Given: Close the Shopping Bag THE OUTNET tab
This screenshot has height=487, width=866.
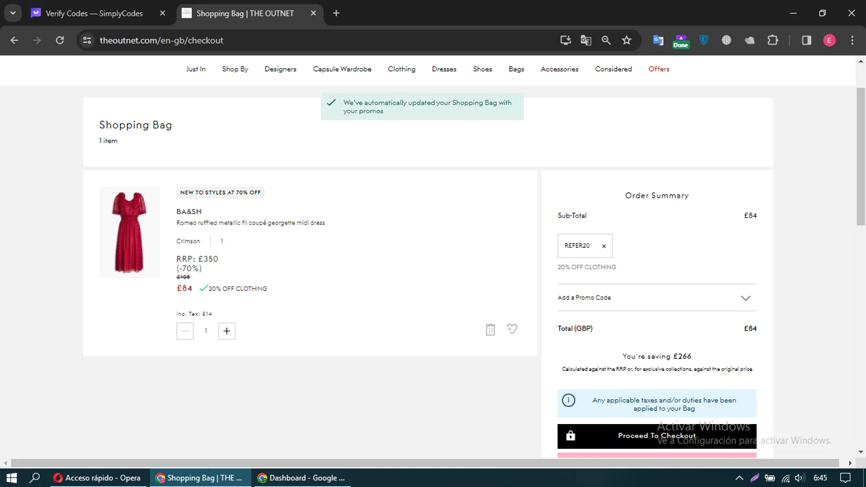Looking at the screenshot, I should pos(313,13).
